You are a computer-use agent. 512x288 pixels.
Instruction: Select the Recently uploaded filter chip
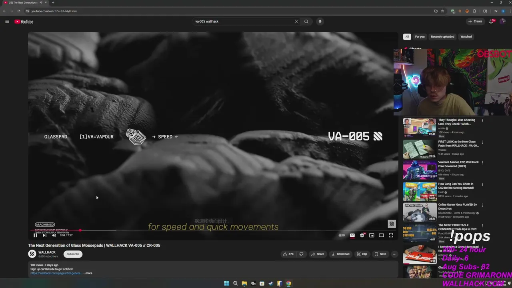pyautogui.click(x=442, y=37)
